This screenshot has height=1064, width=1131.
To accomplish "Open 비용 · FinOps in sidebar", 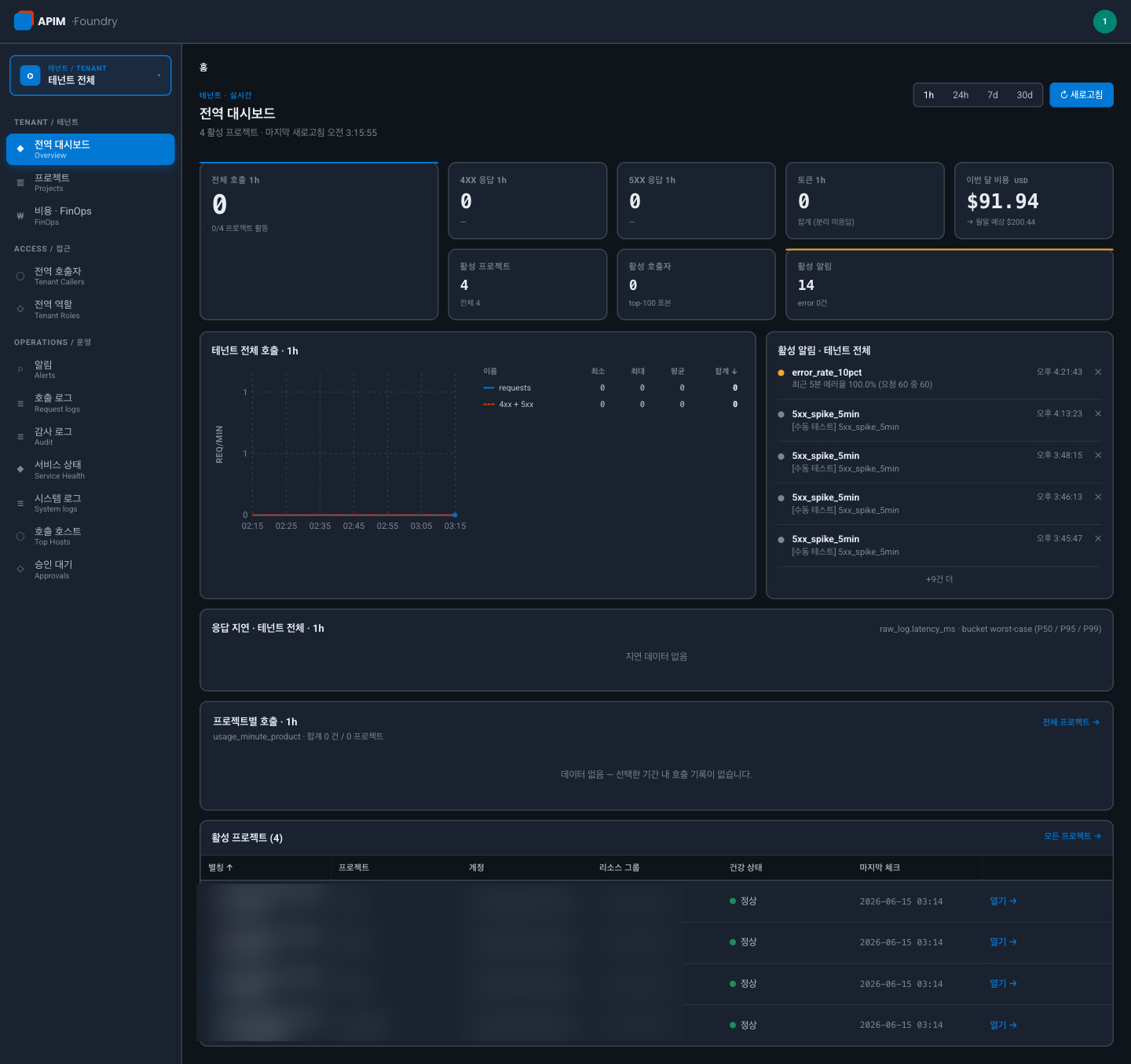I will pos(90,216).
